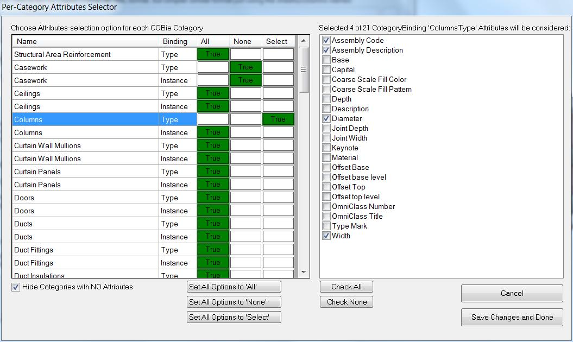Check Offset base level attribute
This screenshot has width=573, height=342.
point(326,177)
